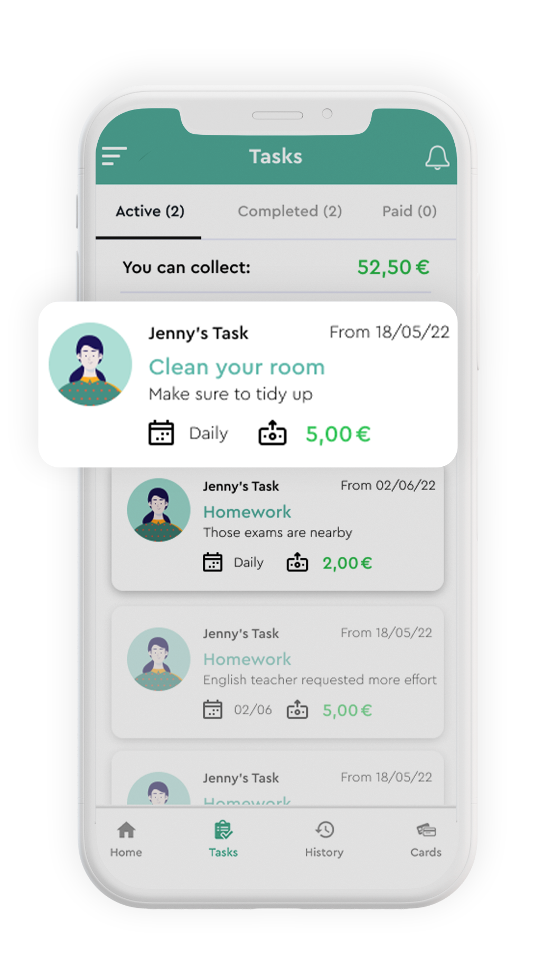
Task: Open the History clock icon
Action: point(324,830)
